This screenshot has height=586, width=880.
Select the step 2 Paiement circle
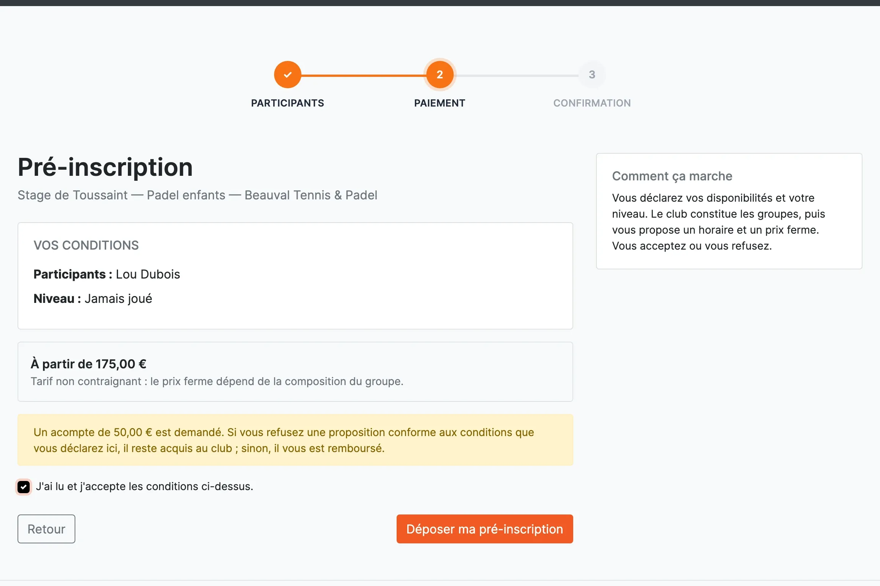(x=440, y=75)
